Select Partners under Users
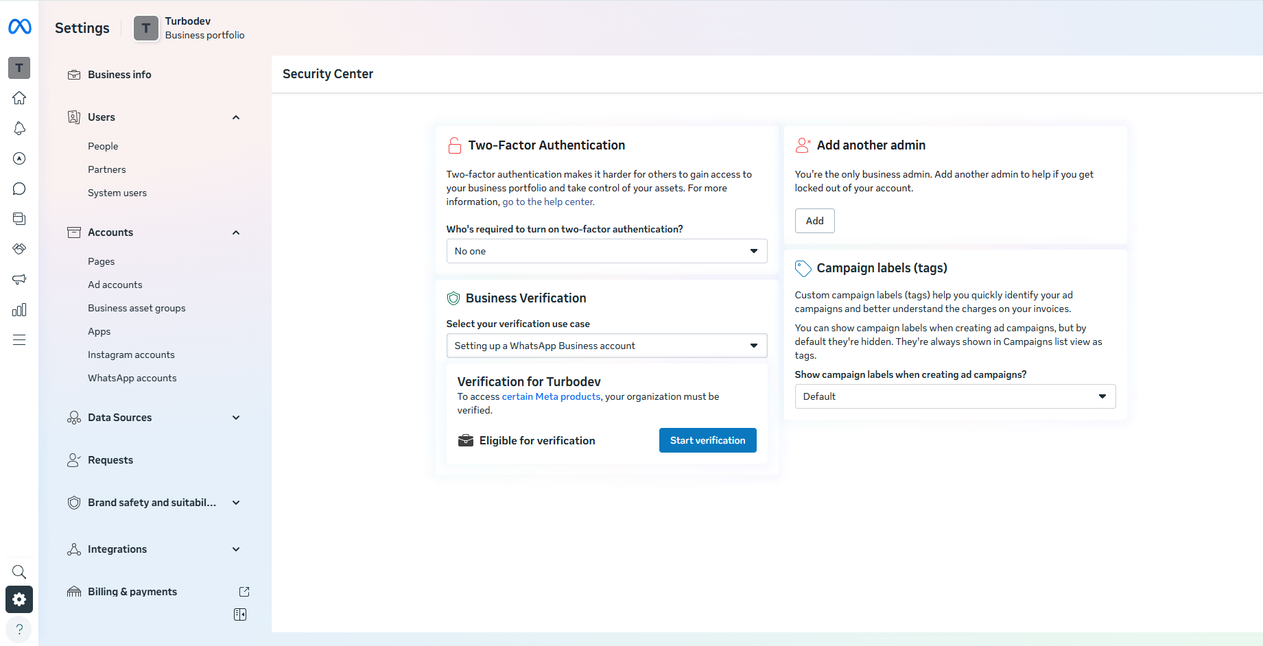 point(107,169)
